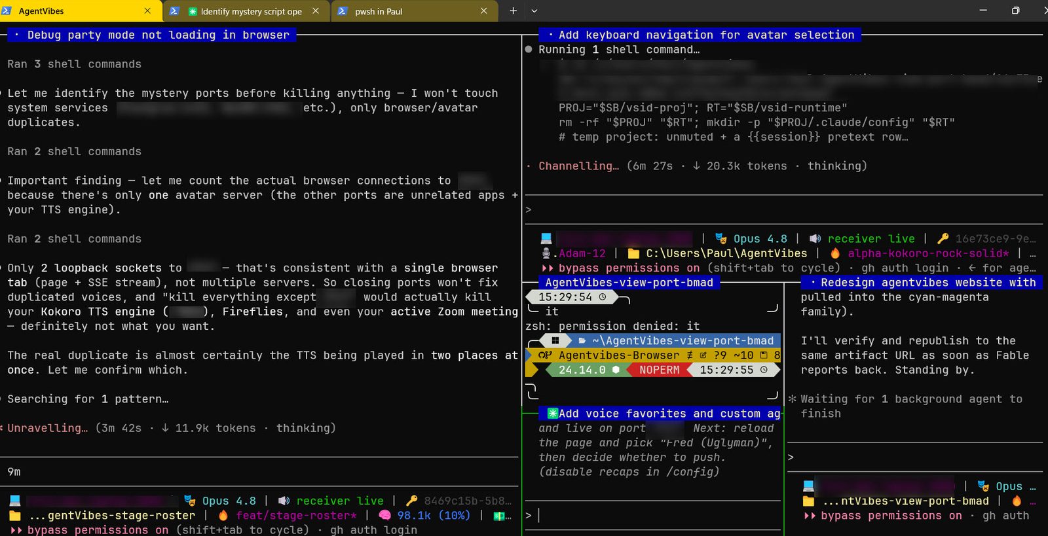This screenshot has width=1048, height=536.
Task: Click 'Waiting for 1 background agent to finish' line
Action: tap(905, 406)
